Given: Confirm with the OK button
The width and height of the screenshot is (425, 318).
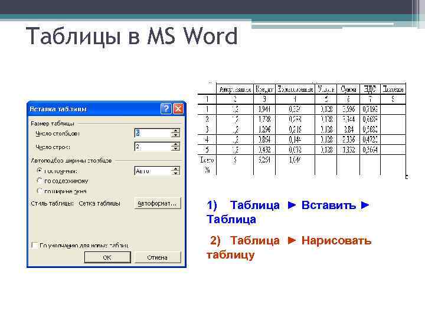Looking at the screenshot, I should [x=107, y=257].
